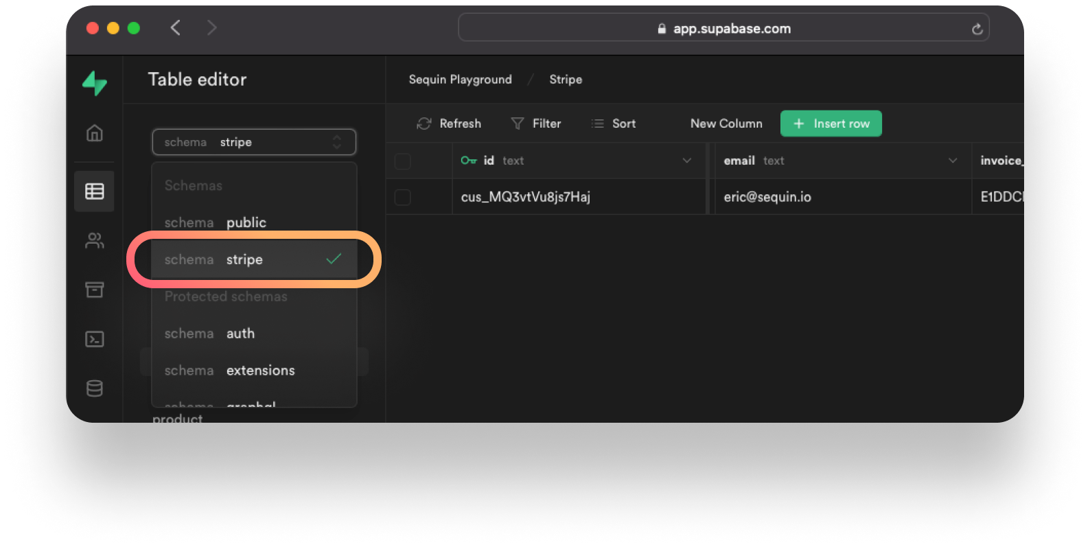Click the Sequin Playground breadcrumb
Screen dimensions: 1090x549
tap(461, 80)
